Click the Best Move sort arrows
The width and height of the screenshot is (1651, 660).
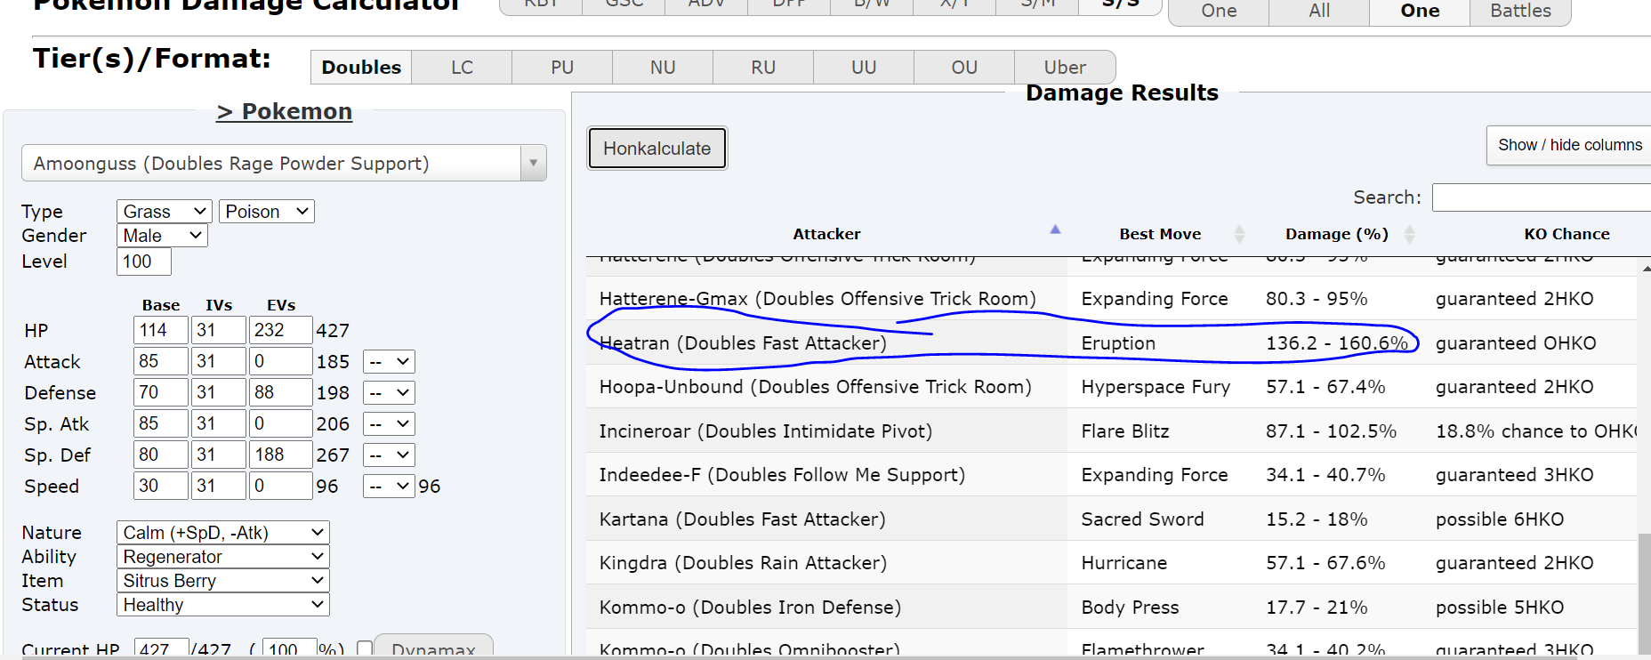point(1239,234)
